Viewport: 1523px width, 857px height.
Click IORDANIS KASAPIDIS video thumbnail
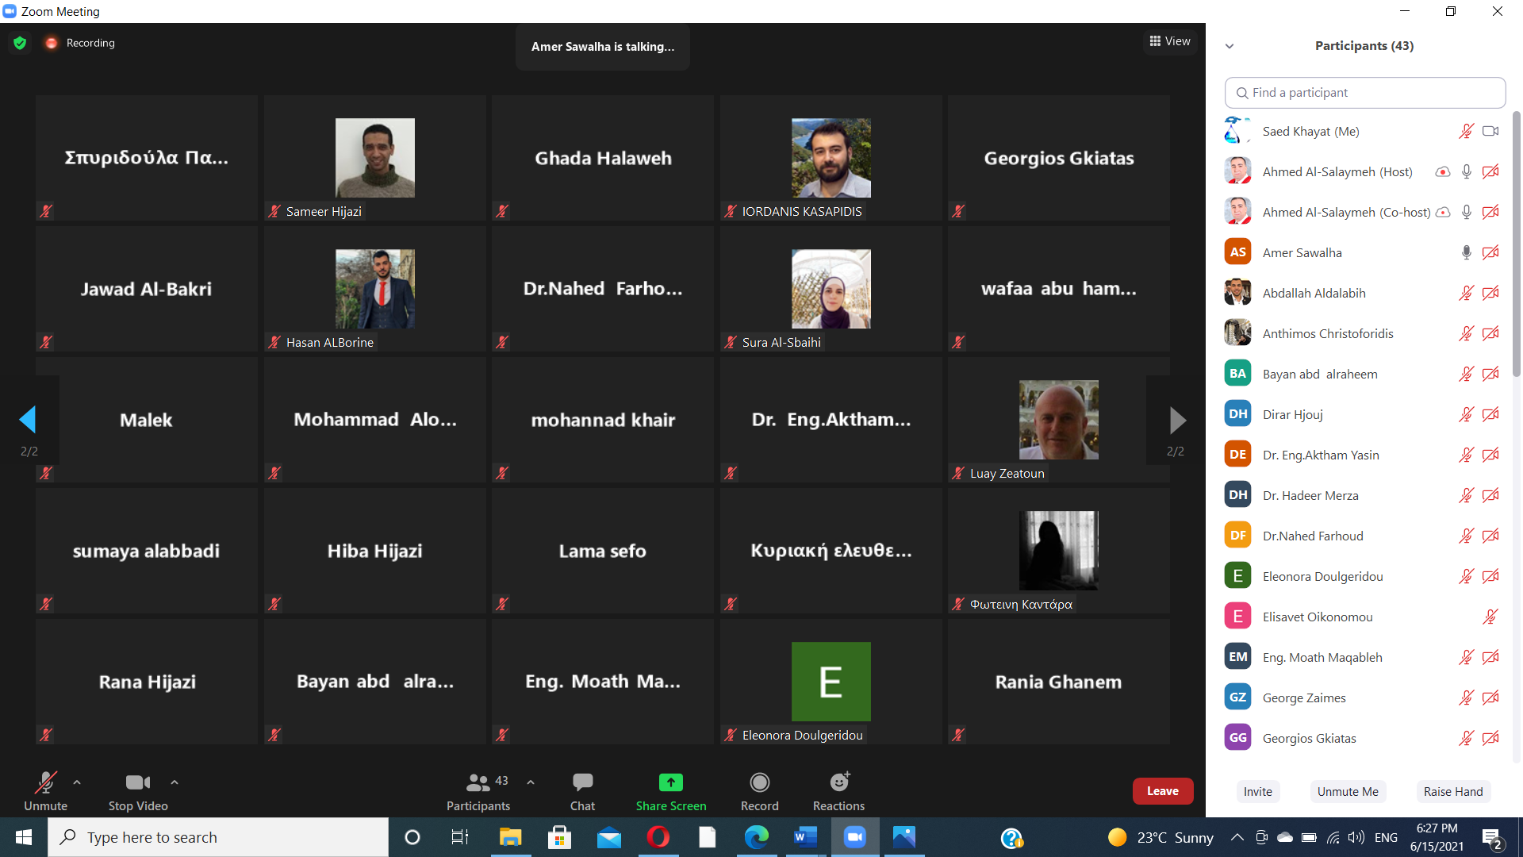831,158
